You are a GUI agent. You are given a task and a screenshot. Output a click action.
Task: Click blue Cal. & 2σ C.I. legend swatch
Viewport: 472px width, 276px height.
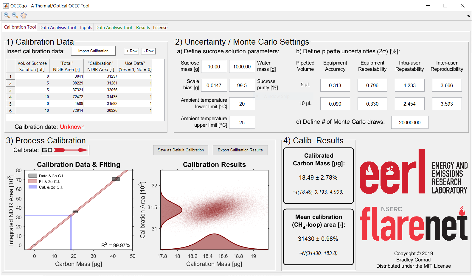[32, 187]
